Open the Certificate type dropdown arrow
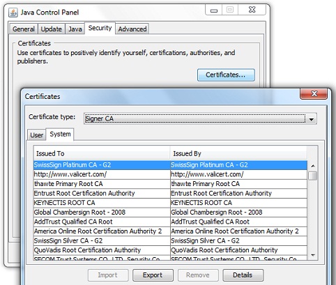The image size is (336, 285). tap(311, 119)
